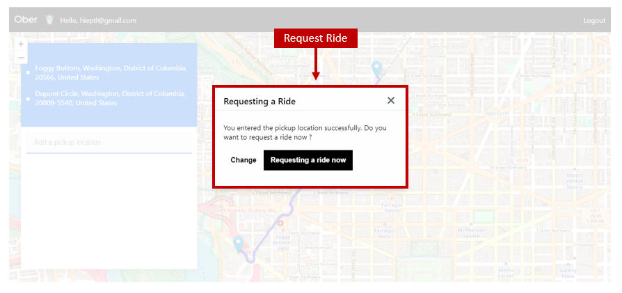Viewport: 622px width, 293px height.
Task: Click the Requesting a ride now button
Action: pos(308,160)
